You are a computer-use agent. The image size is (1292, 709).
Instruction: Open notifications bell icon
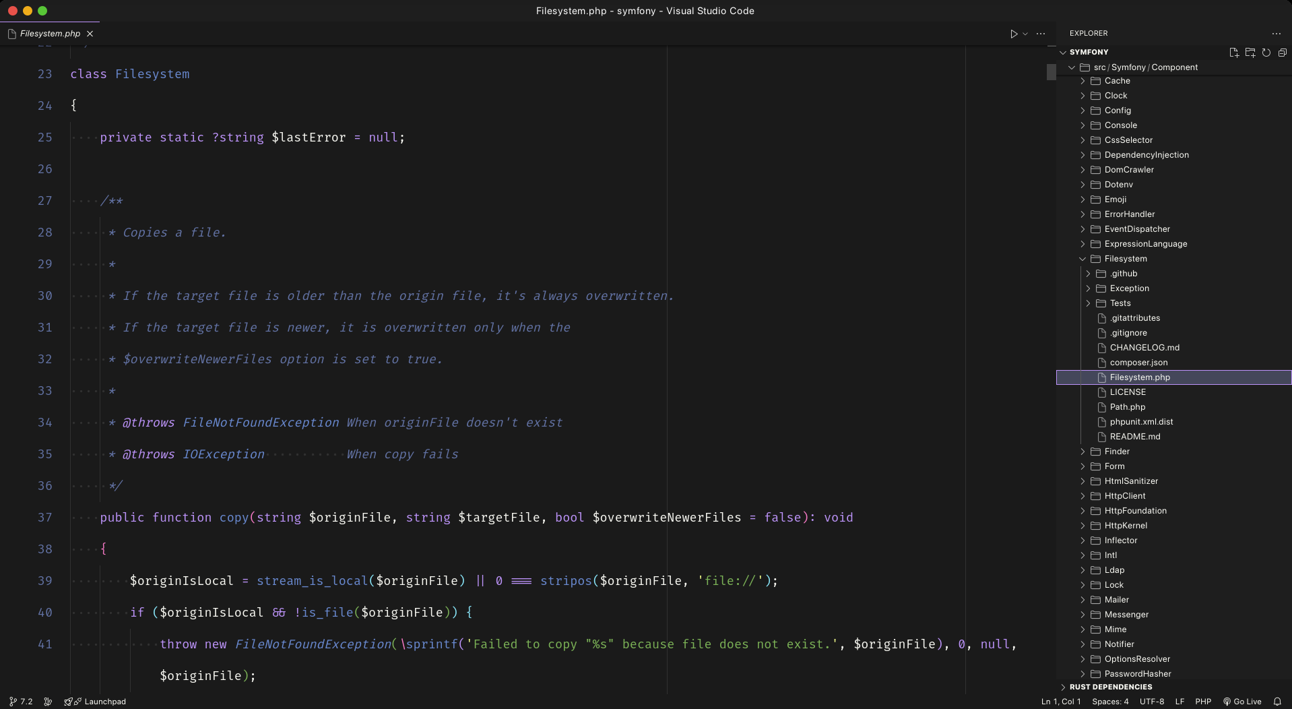(x=1277, y=702)
